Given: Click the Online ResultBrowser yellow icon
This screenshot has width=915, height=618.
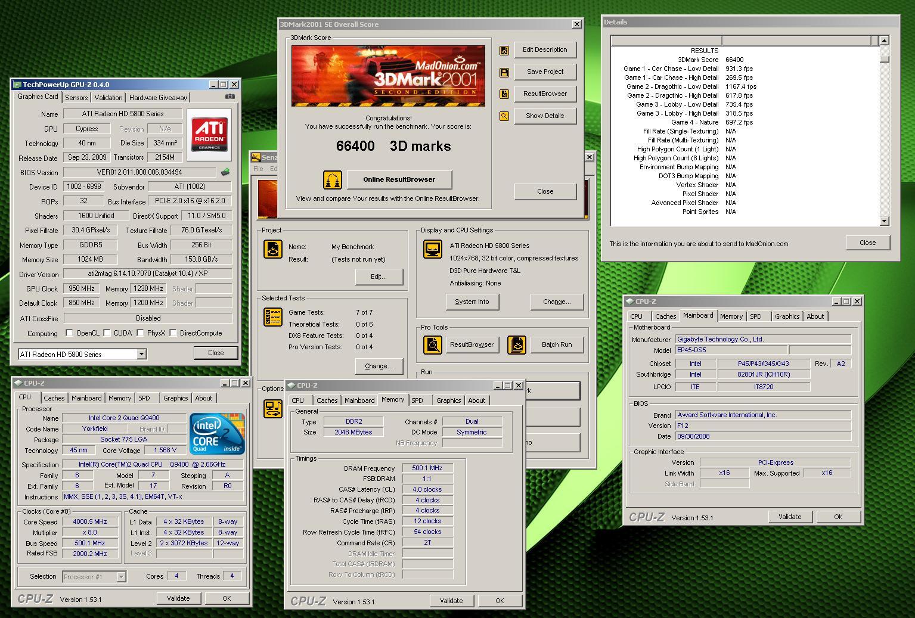Looking at the screenshot, I should (x=333, y=179).
